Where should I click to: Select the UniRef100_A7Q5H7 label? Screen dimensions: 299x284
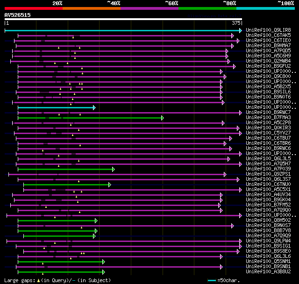pyautogui.click(x=268, y=164)
